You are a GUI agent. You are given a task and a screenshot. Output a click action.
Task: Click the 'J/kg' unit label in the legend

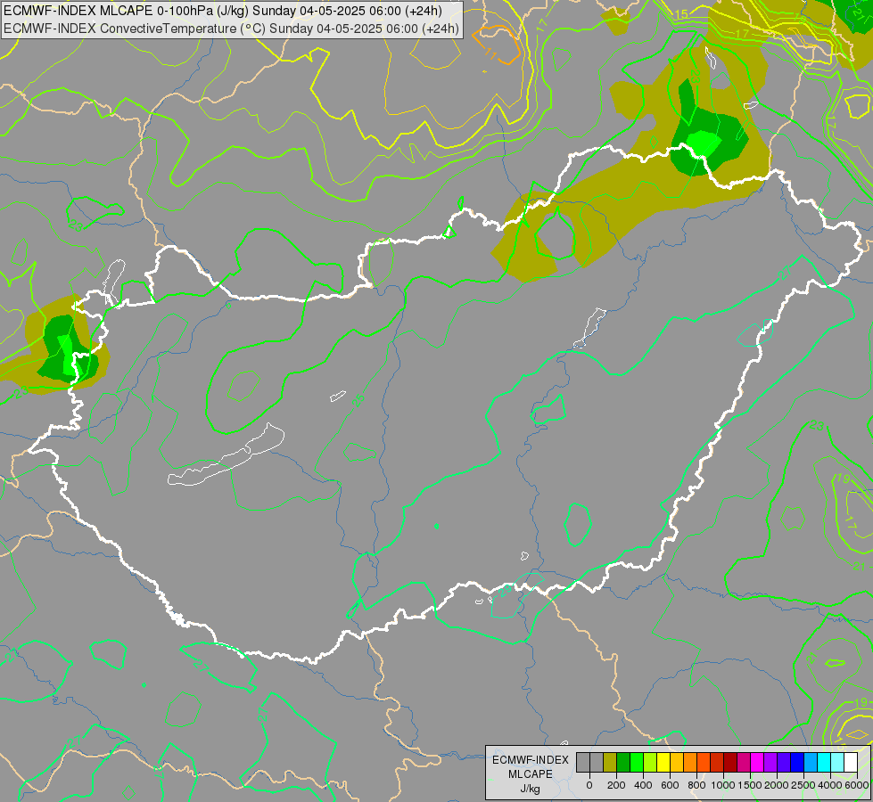pyautogui.click(x=530, y=790)
